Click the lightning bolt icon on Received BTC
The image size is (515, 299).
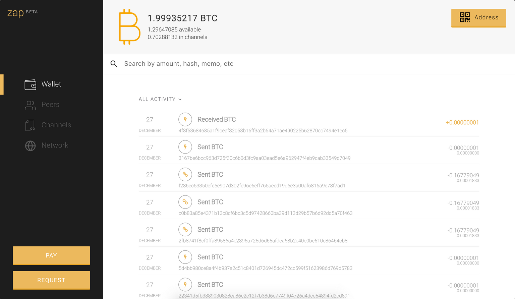pyautogui.click(x=185, y=119)
